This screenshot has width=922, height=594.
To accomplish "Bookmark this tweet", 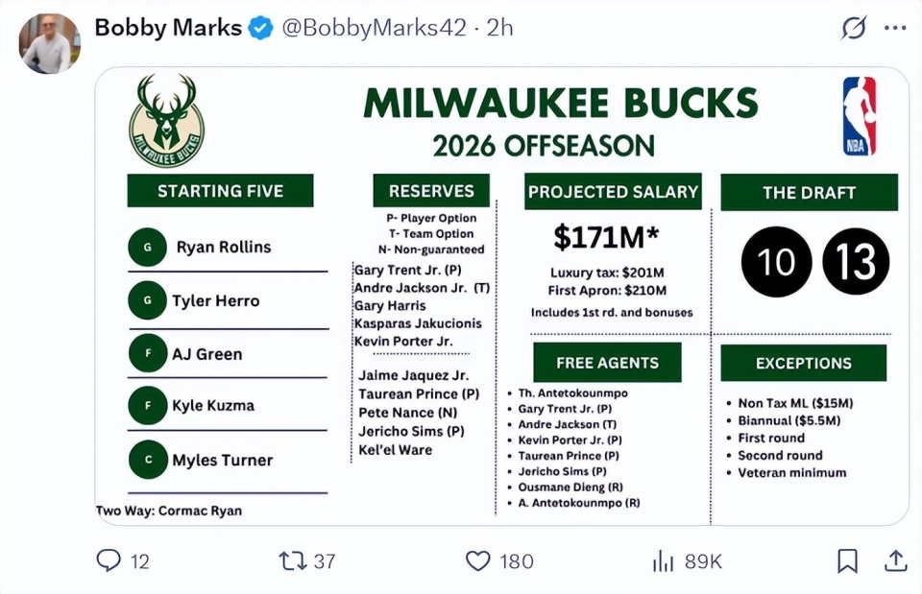I will (847, 560).
